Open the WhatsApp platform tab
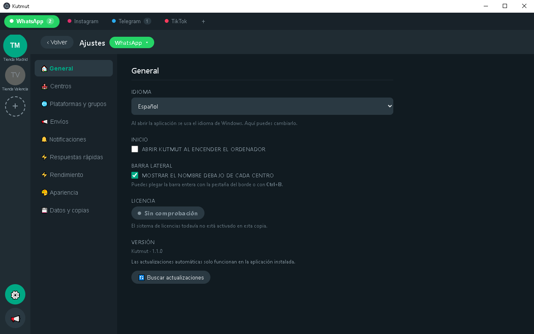 coord(32,21)
